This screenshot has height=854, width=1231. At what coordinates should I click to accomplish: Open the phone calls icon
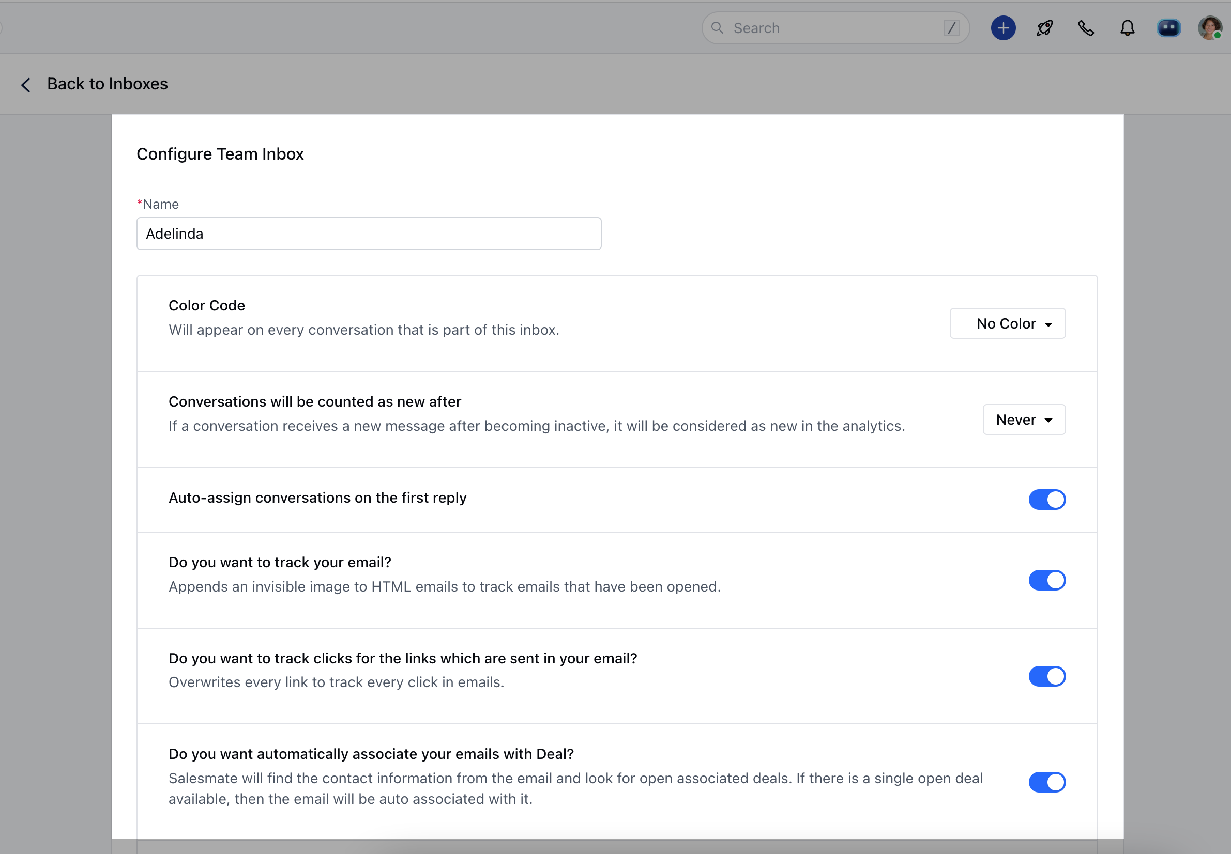pos(1085,27)
